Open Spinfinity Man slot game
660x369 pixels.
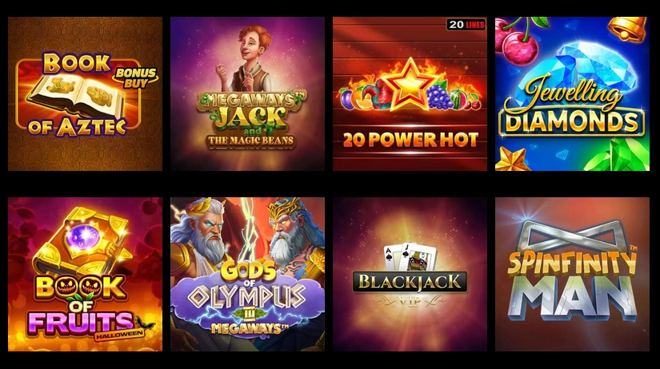click(573, 275)
